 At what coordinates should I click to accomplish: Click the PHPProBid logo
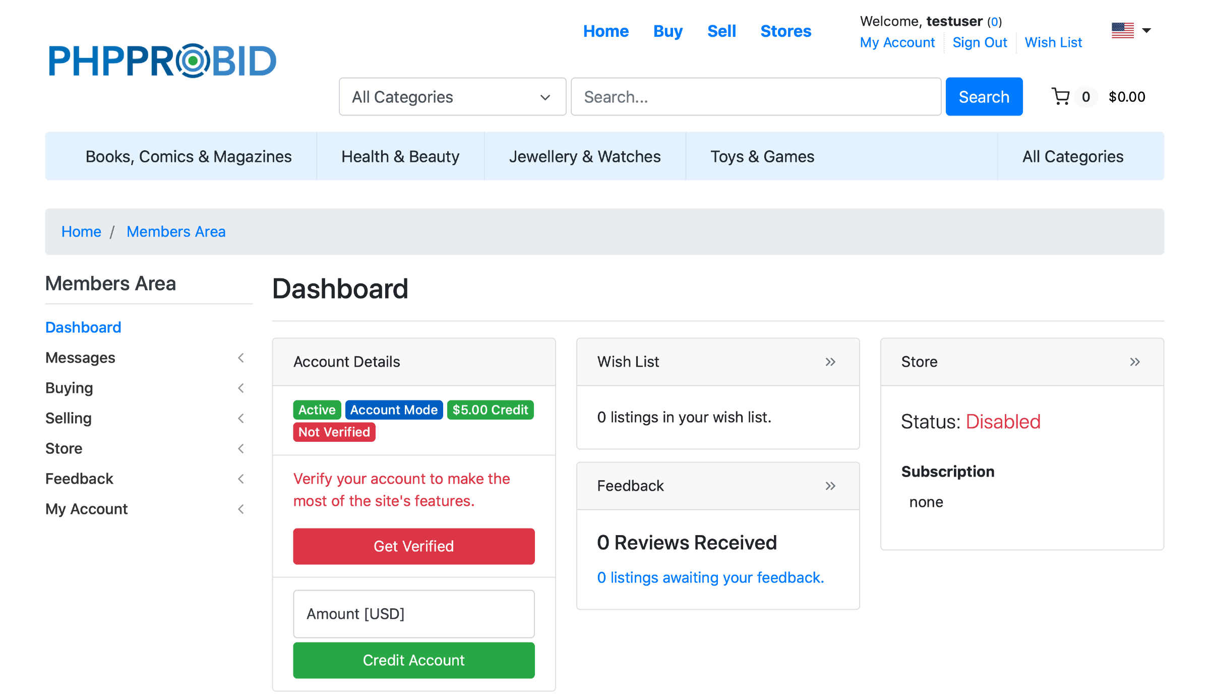pyautogui.click(x=162, y=61)
